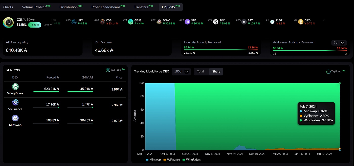The width and height of the screenshot is (354, 166).
Task: Click the +1.41 % price change badge
Action: (35, 25)
